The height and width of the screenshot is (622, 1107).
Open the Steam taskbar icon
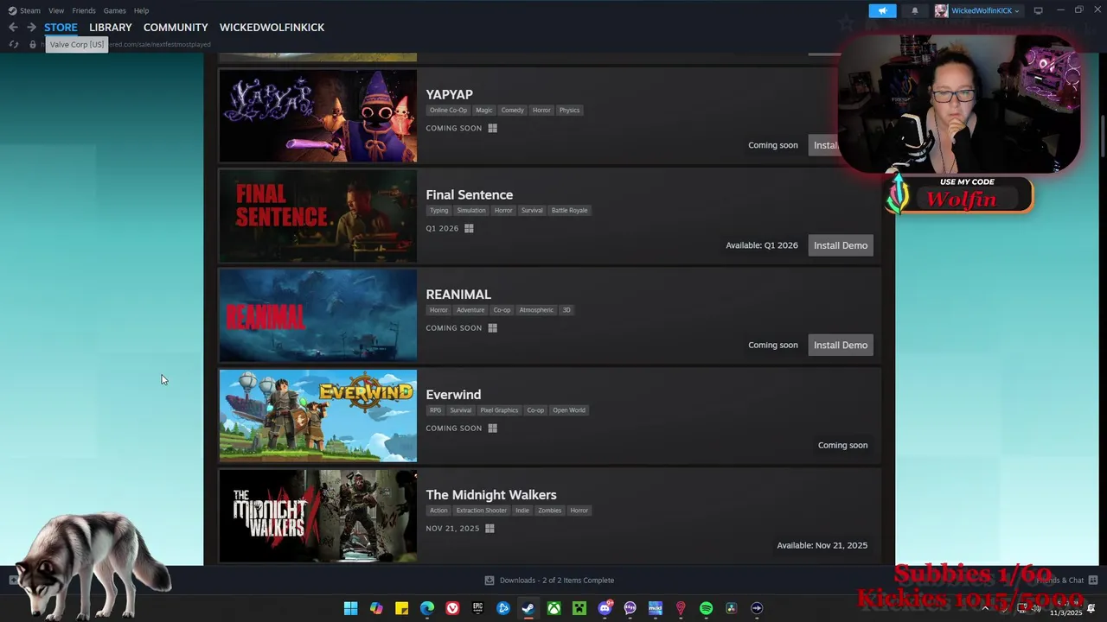click(528, 608)
